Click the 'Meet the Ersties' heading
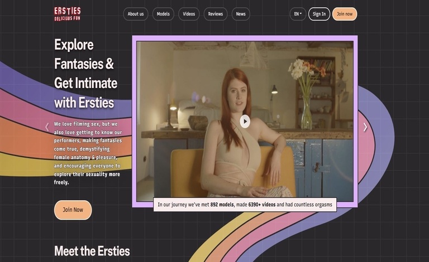429x262 pixels. pyautogui.click(x=92, y=251)
